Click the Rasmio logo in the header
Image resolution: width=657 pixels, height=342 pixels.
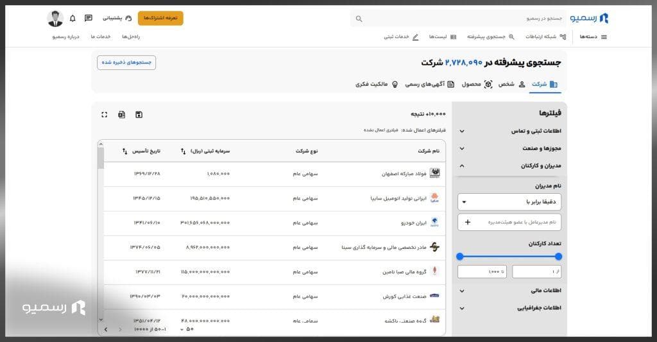589,18
